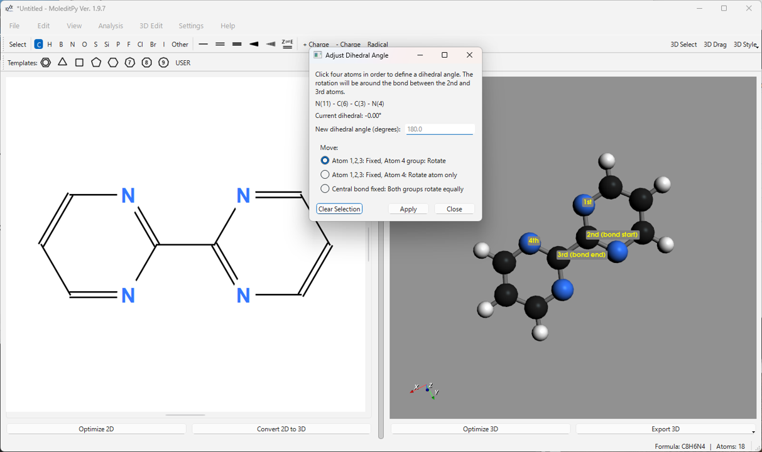Pick the cyclobutane square template
The image size is (762, 452).
(79, 63)
